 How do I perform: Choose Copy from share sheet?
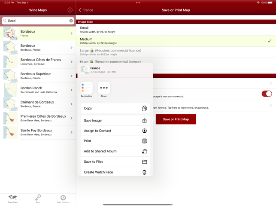click(115, 109)
